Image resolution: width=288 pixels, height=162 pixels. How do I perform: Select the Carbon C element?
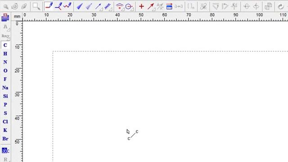point(5,45)
